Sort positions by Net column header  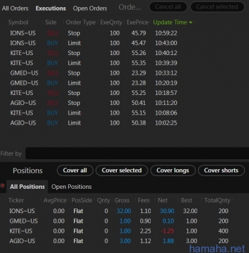click(x=163, y=201)
